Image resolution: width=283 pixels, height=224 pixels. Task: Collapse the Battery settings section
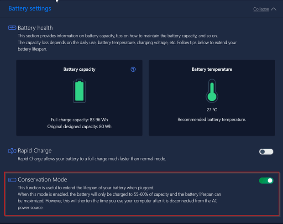pos(261,9)
